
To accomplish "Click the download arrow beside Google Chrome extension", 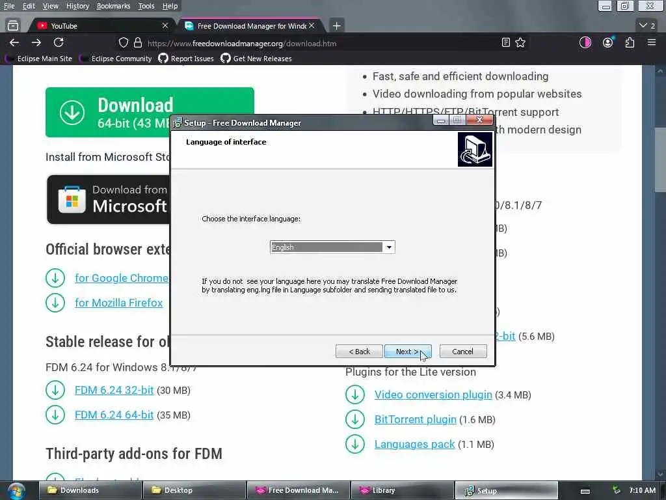I will point(55,278).
